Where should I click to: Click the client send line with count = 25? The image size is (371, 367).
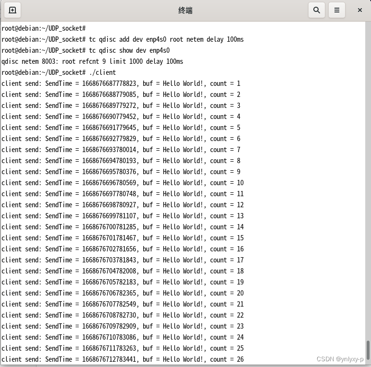pyautogui.click(x=123, y=348)
